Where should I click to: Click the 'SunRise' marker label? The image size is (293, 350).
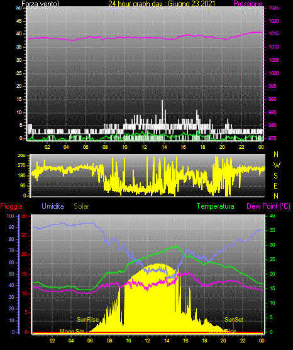87,320
